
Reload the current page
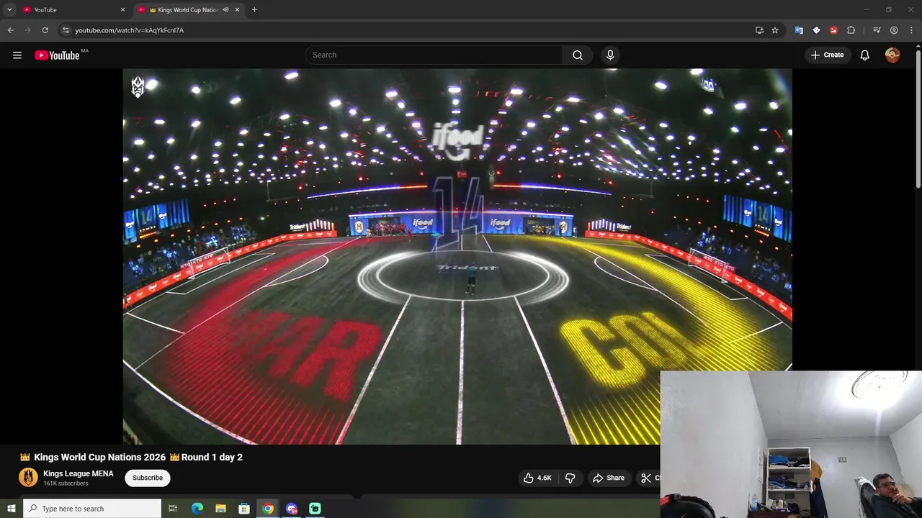pyautogui.click(x=45, y=30)
